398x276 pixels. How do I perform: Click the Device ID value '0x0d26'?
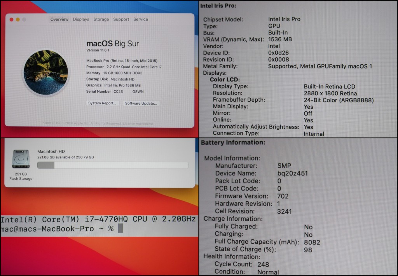278,53
